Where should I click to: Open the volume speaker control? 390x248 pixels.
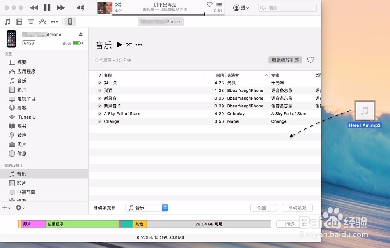click(80, 8)
